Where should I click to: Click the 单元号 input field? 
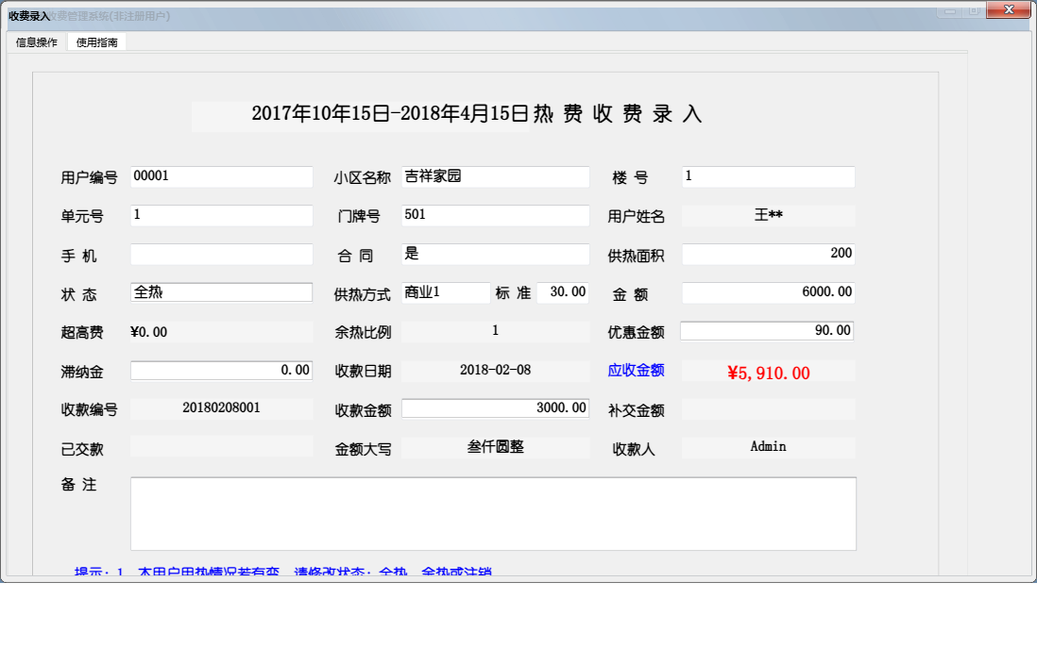pos(221,215)
